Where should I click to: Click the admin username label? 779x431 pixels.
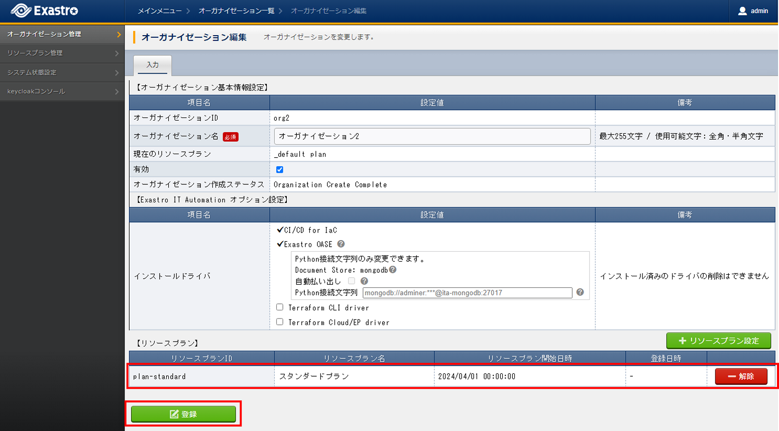pos(759,11)
